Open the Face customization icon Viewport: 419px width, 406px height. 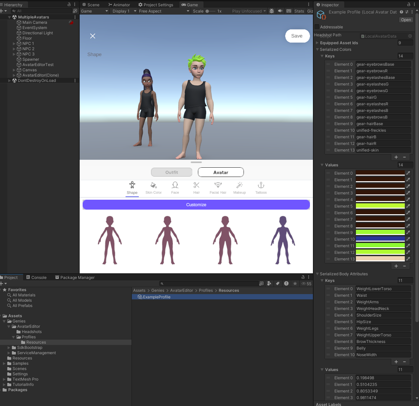point(175,186)
